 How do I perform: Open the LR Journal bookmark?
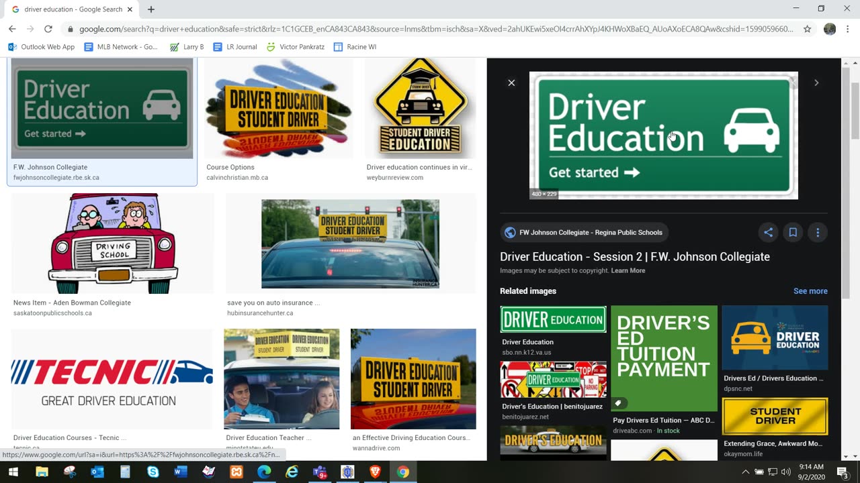click(234, 47)
